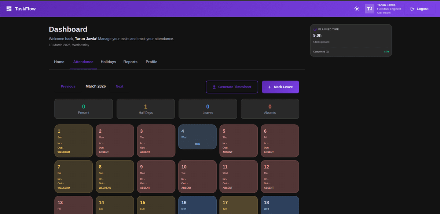Click the plus icon on Mark Leave
440x214 pixels.
tap(269, 87)
